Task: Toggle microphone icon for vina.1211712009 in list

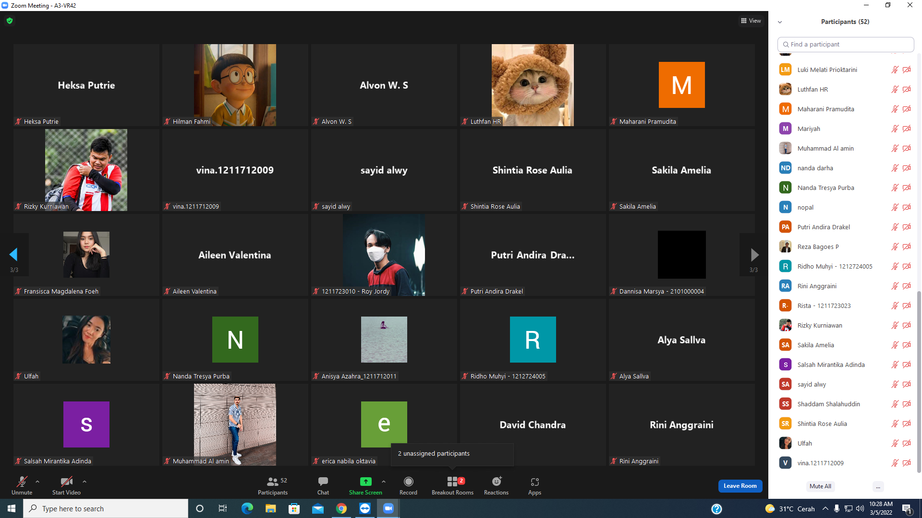Action: point(895,463)
